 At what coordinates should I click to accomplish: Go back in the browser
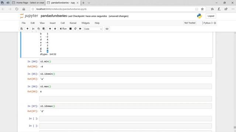click(3, 9)
